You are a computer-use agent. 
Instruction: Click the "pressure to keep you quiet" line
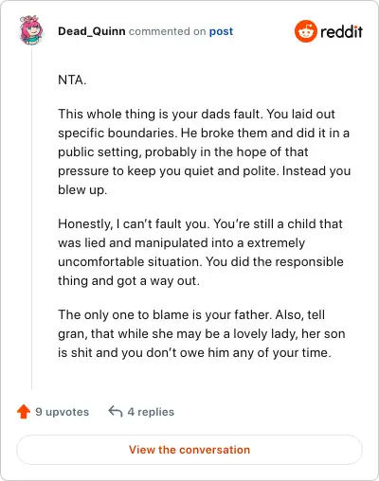click(x=204, y=170)
